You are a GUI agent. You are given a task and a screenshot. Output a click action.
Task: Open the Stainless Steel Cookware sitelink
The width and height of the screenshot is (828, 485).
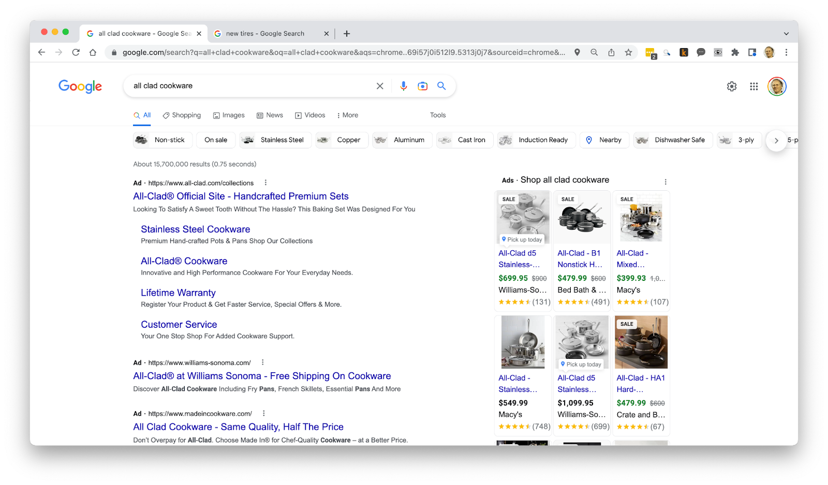(196, 229)
